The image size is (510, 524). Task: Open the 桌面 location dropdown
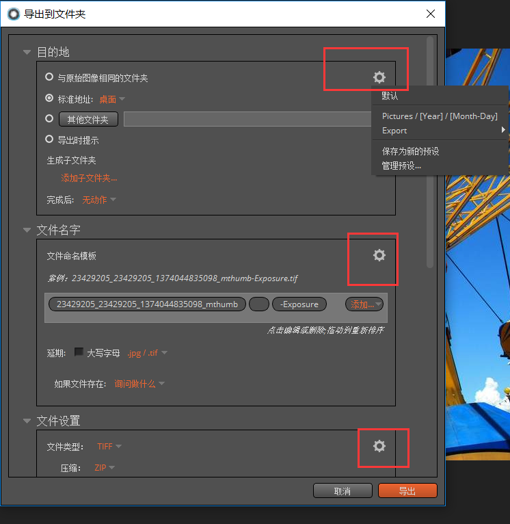coord(112,99)
